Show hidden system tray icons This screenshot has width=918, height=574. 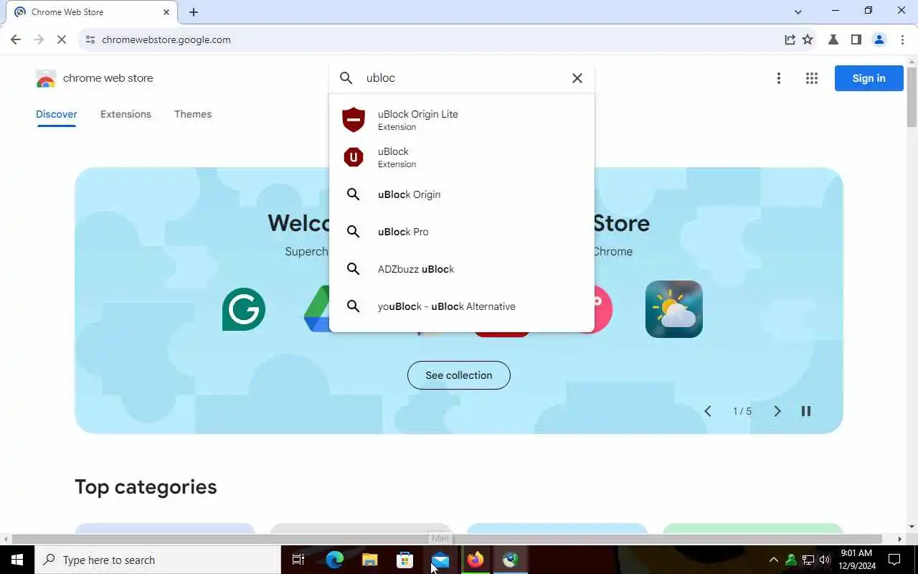[773, 560]
